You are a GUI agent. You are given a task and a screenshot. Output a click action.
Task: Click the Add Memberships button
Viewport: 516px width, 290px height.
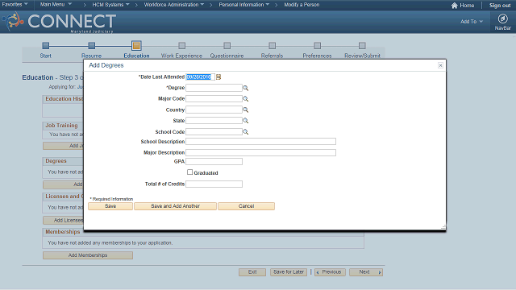pos(88,255)
